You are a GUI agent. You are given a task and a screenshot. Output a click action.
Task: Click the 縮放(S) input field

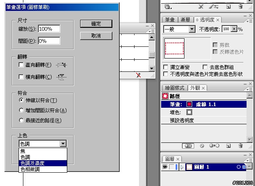49,29
